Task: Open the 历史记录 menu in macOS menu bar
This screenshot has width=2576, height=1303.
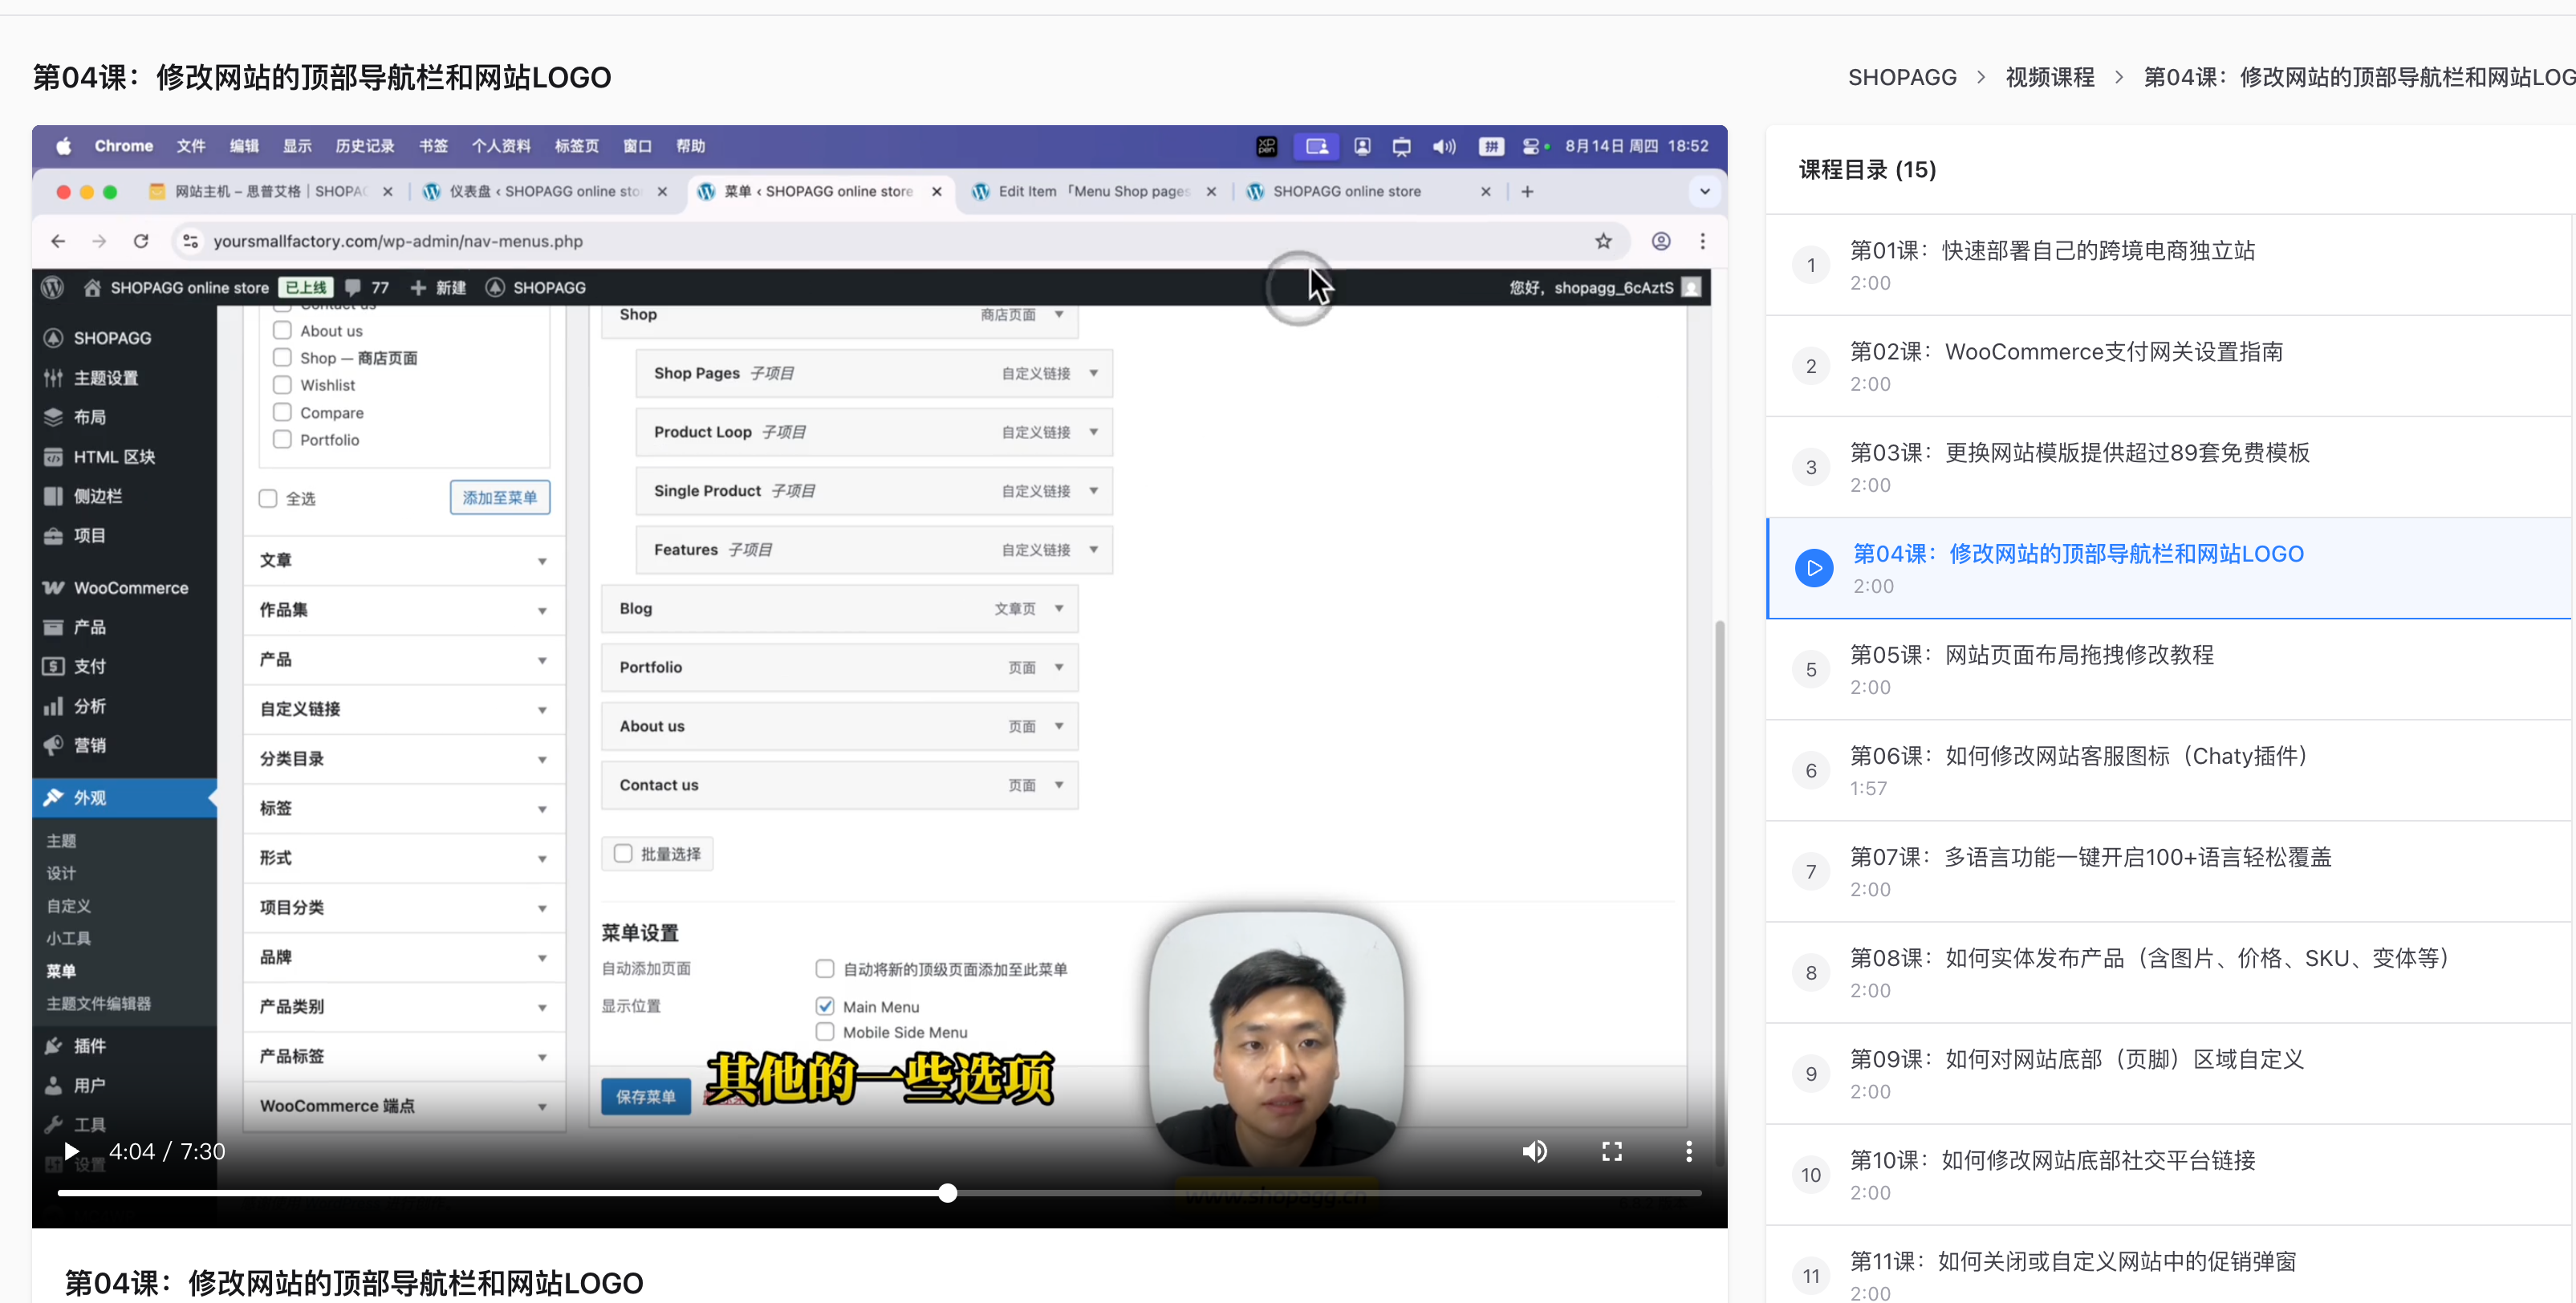Action: click(365, 146)
